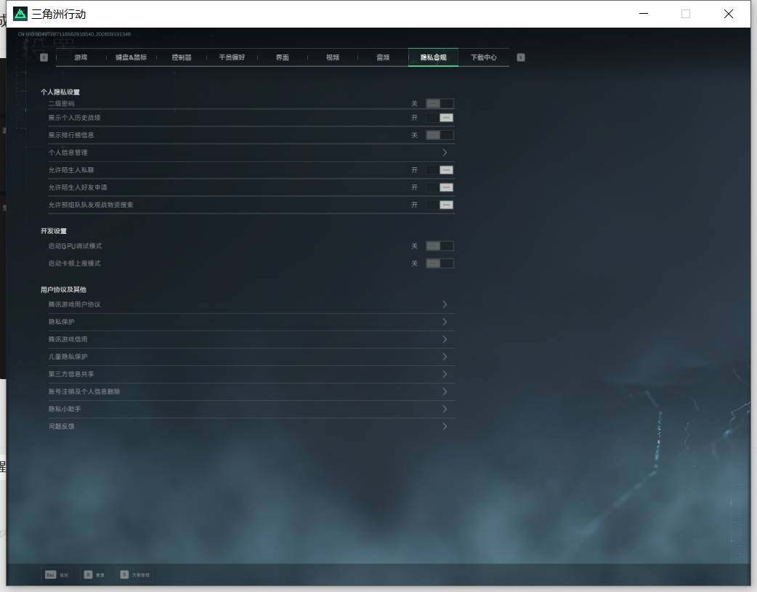Select the 控制器 tab
757x592 pixels.
coord(182,57)
